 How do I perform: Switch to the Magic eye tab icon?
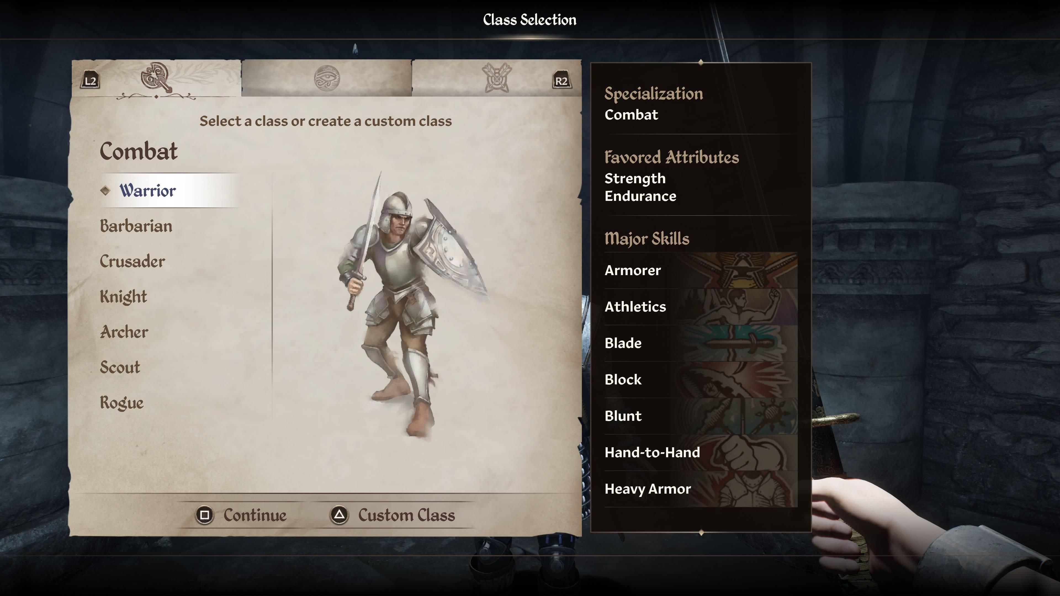pos(327,78)
